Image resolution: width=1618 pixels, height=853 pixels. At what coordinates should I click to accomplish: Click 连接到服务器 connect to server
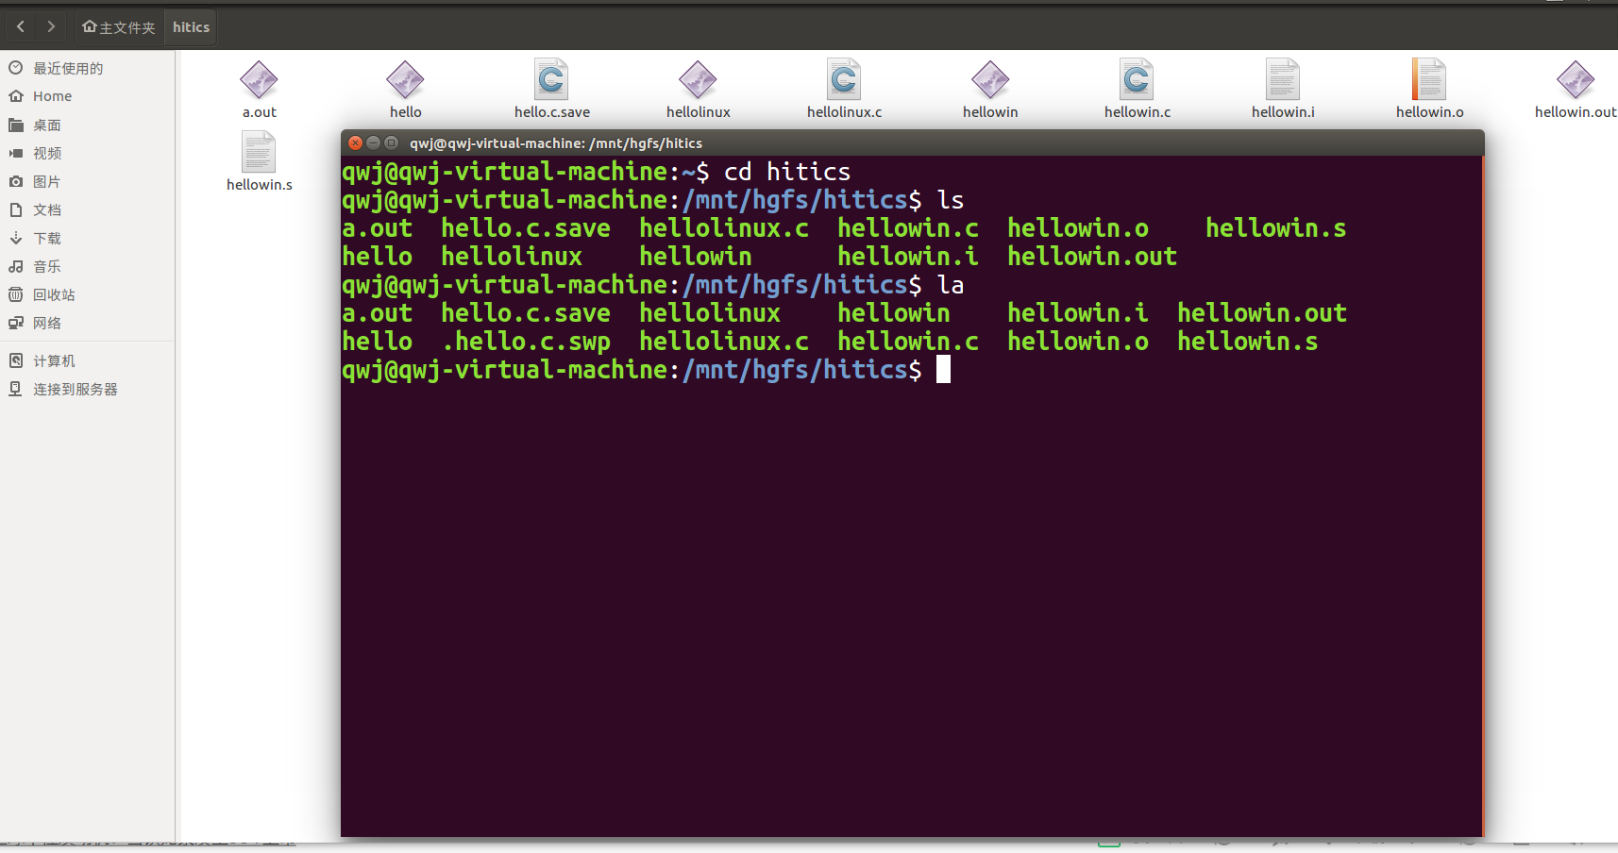click(87, 389)
